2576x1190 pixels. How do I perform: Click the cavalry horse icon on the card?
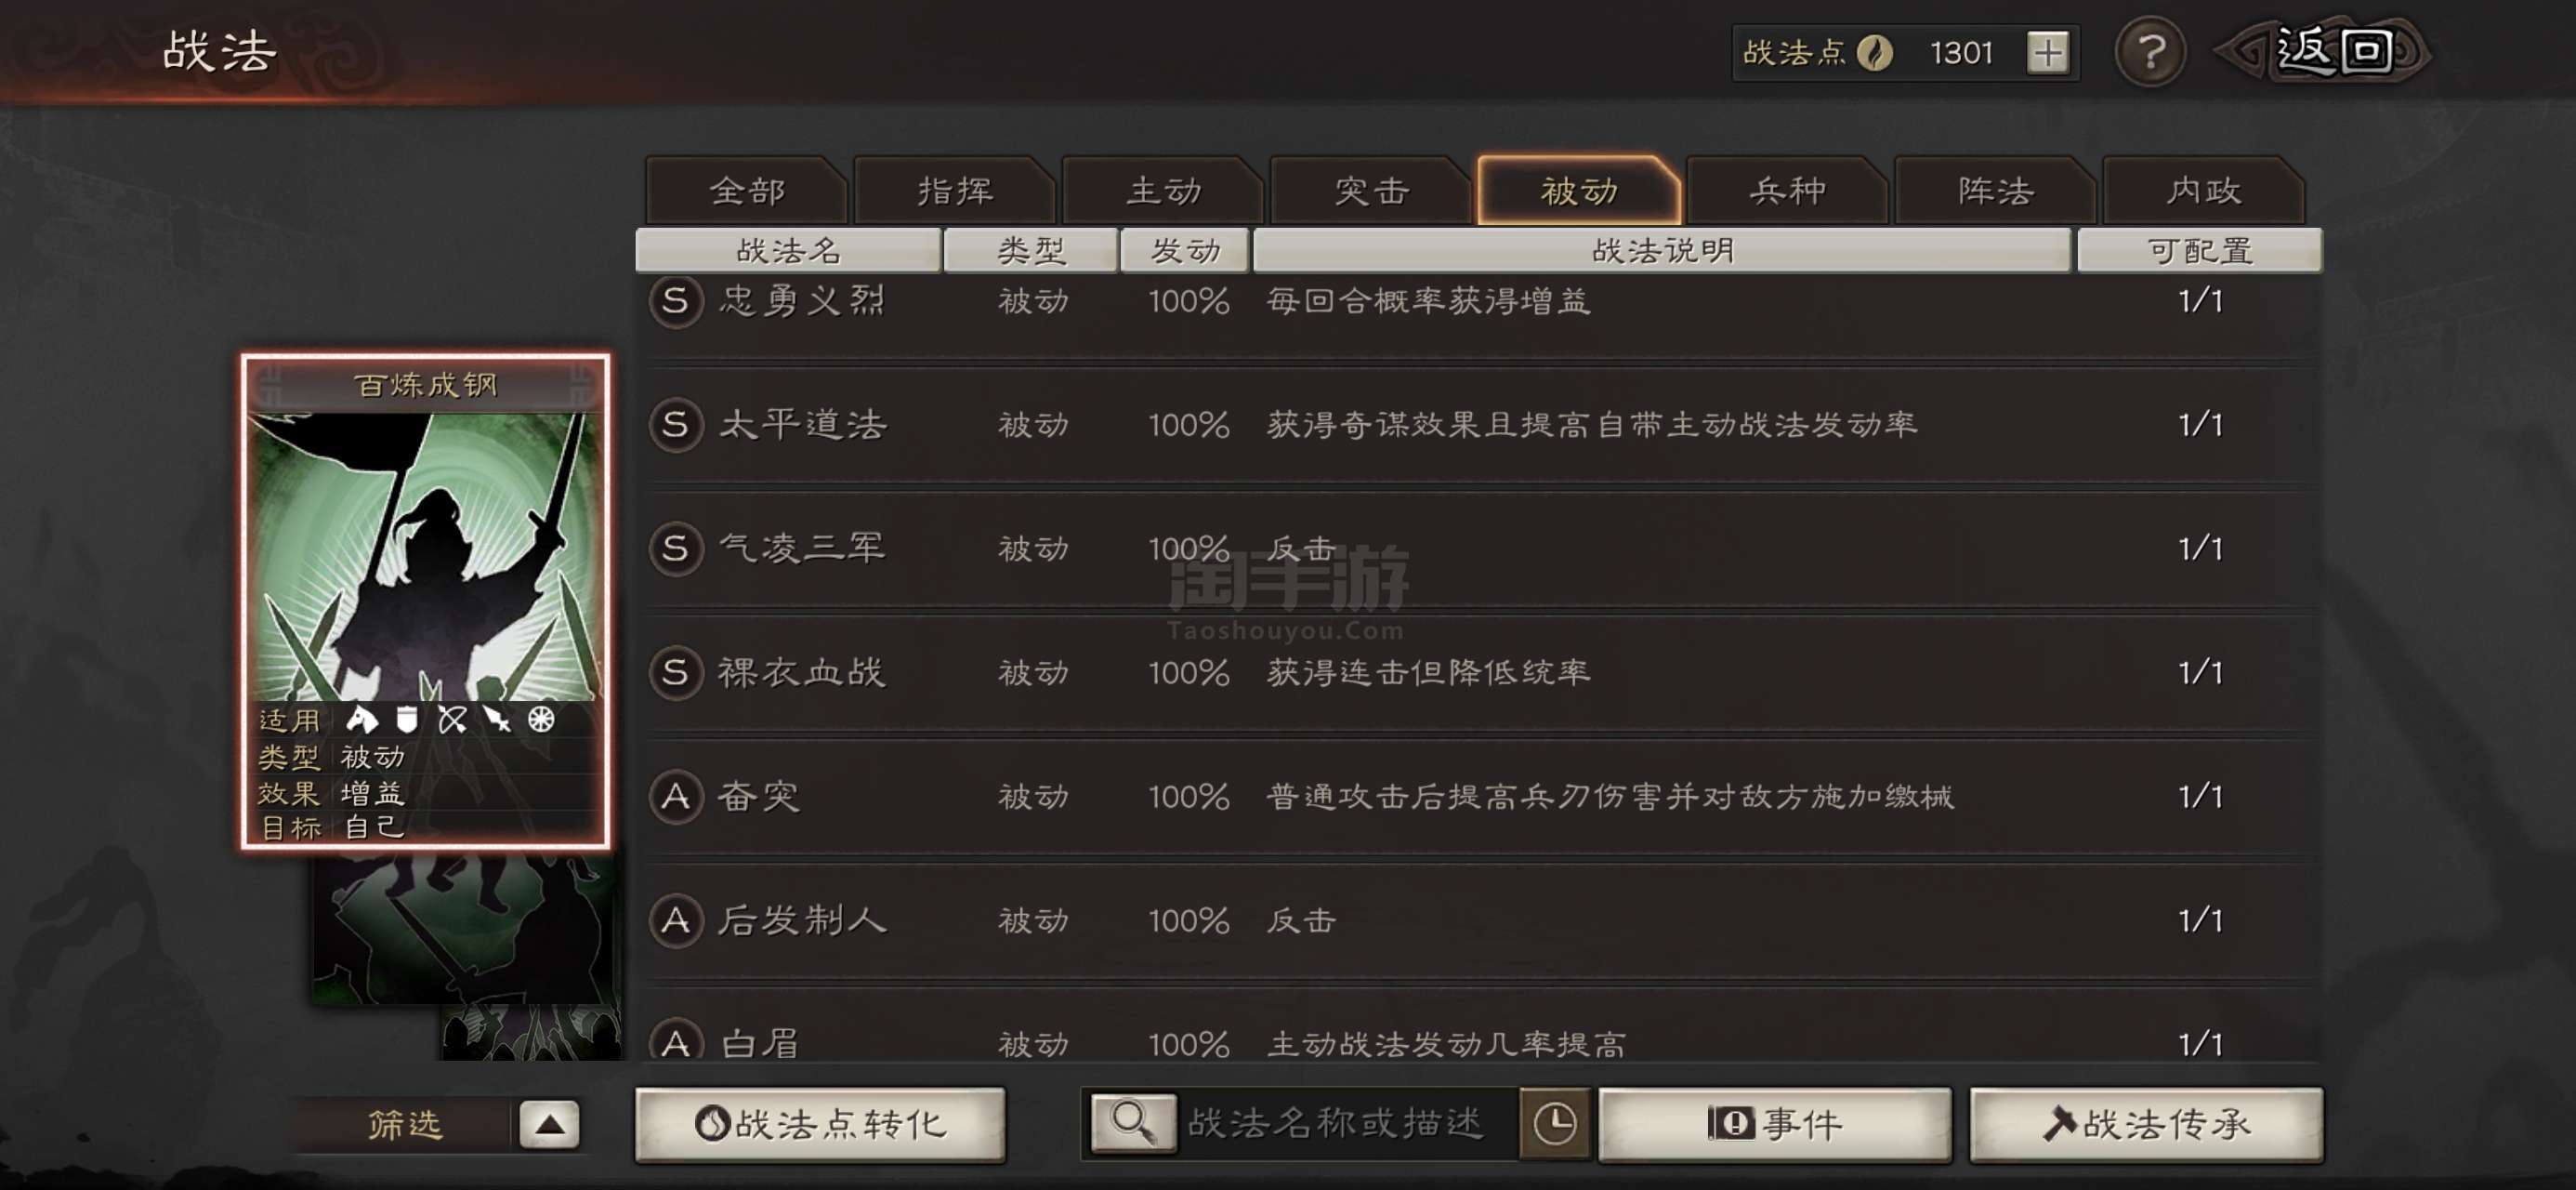[x=361, y=720]
